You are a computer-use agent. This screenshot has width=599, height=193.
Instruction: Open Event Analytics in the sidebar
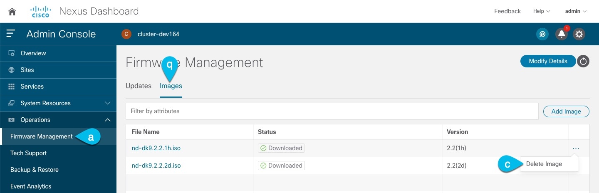tap(31, 186)
